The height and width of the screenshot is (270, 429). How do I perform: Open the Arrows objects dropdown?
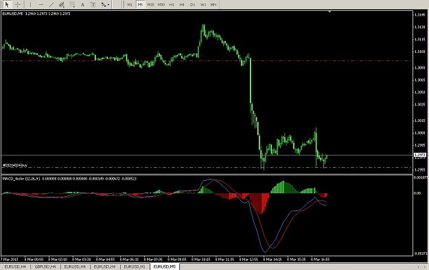click(105, 4)
